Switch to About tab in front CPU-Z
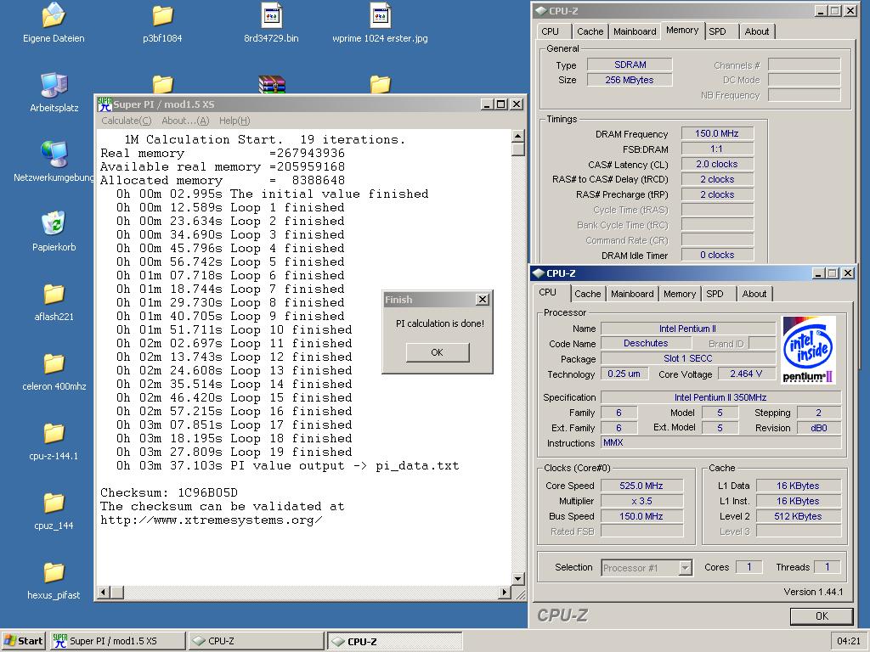This screenshot has width=870, height=652. (x=754, y=294)
